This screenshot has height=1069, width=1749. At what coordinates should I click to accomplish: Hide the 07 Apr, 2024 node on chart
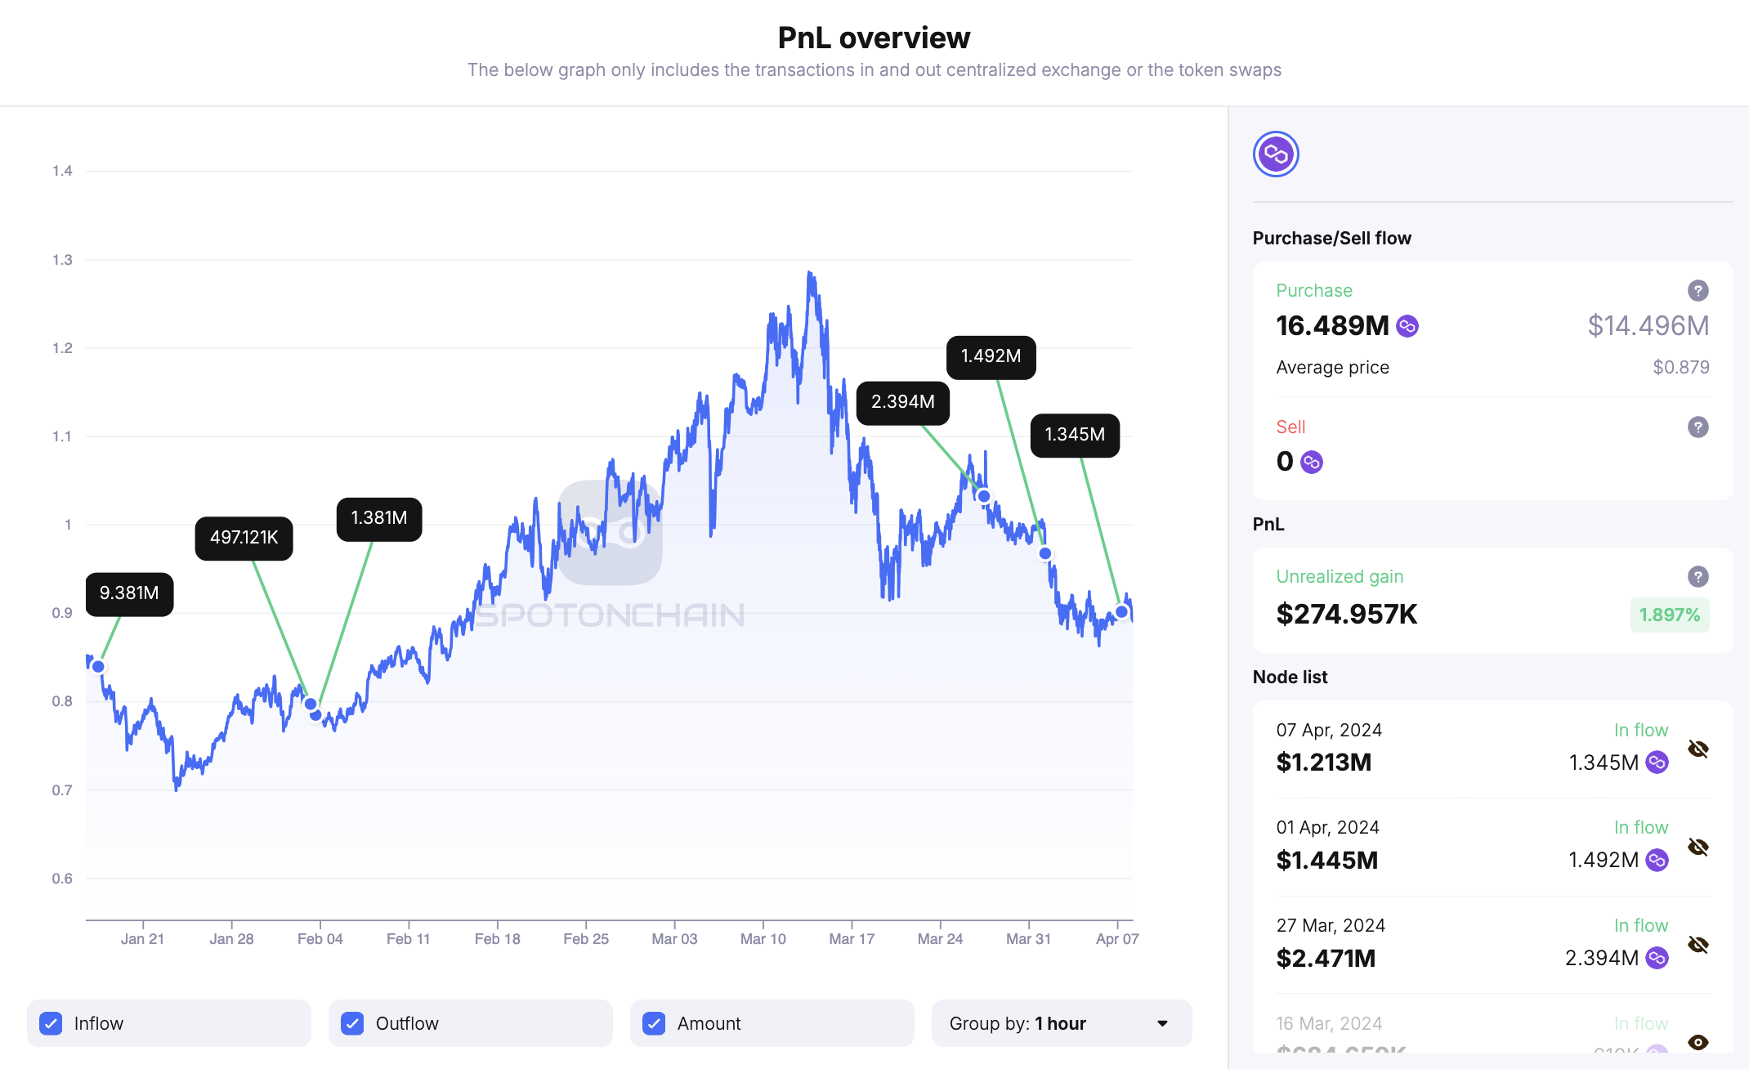(1698, 748)
